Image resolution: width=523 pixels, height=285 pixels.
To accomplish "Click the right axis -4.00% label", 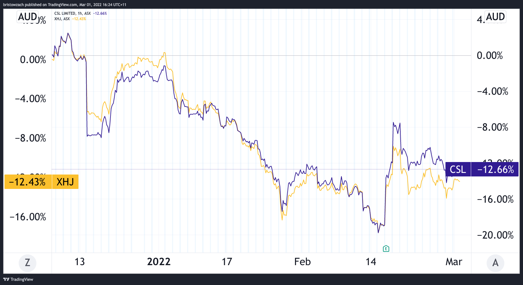I will click(493, 91).
